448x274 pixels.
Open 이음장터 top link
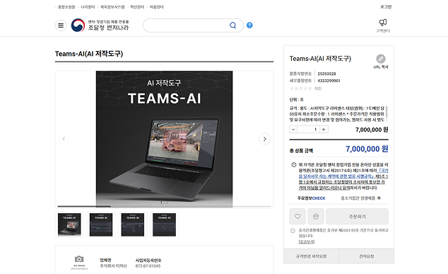(x=157, y=7)
